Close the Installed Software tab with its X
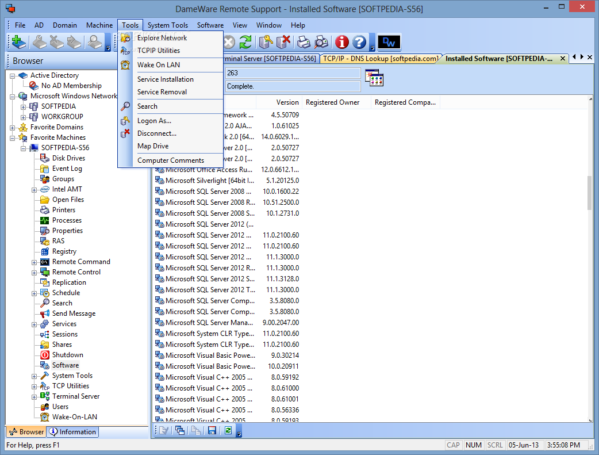This screenshot has height=455, width=599. (562, 59)
